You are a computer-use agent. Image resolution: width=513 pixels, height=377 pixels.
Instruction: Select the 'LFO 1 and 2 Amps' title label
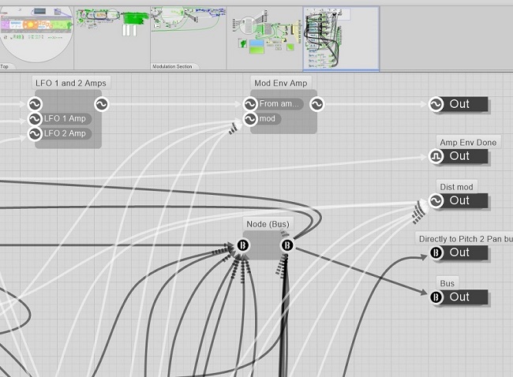[71, 82]
